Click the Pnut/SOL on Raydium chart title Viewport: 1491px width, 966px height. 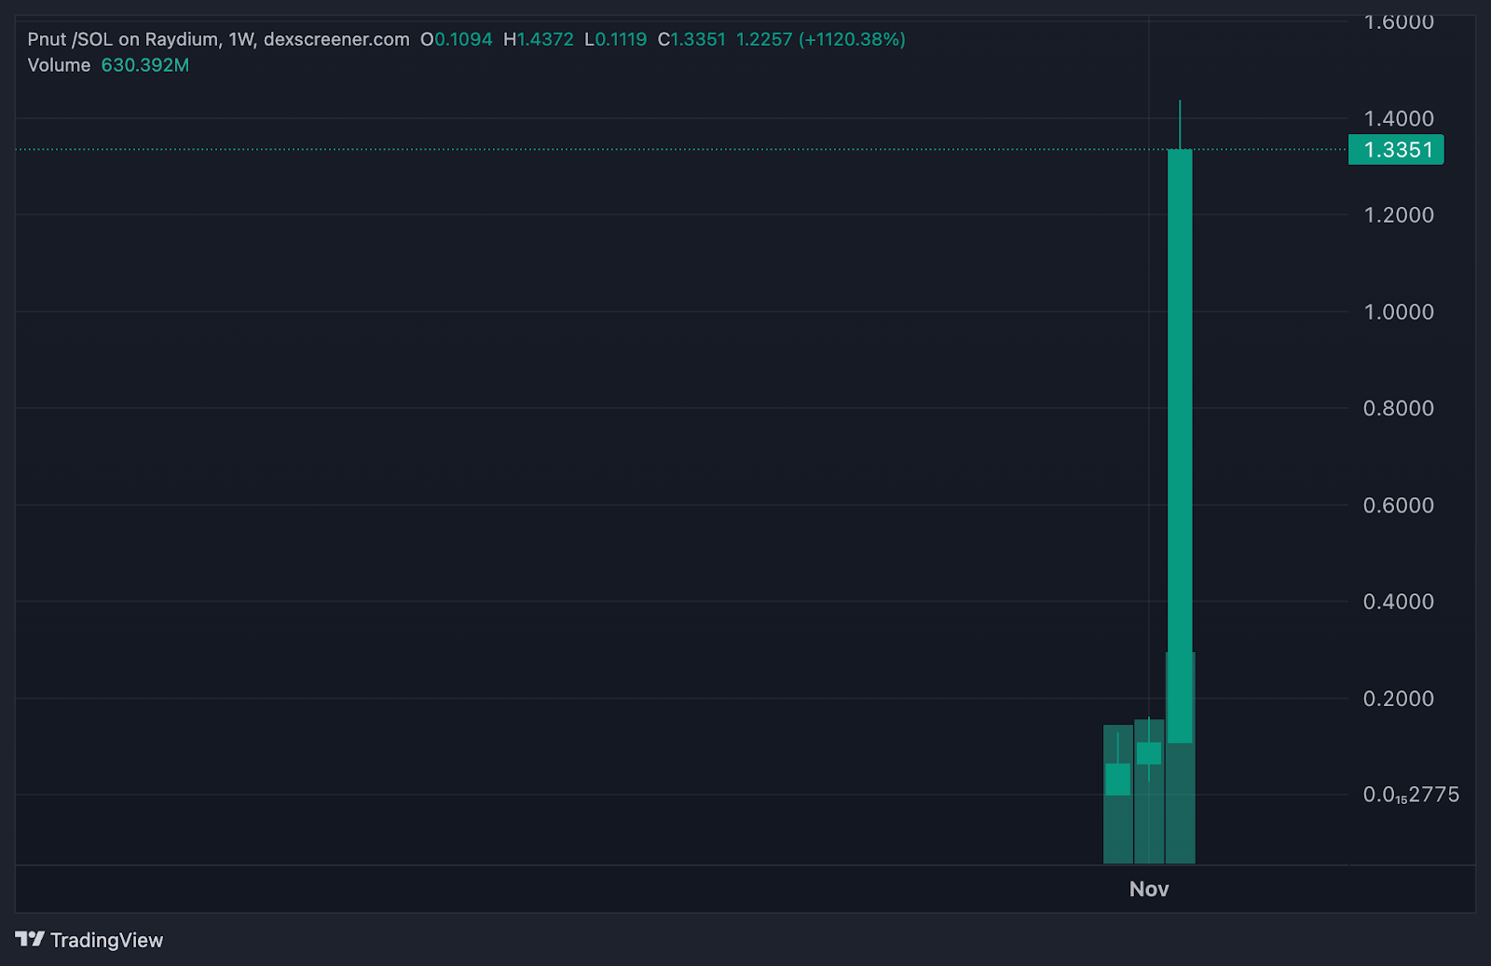[218, 39]
